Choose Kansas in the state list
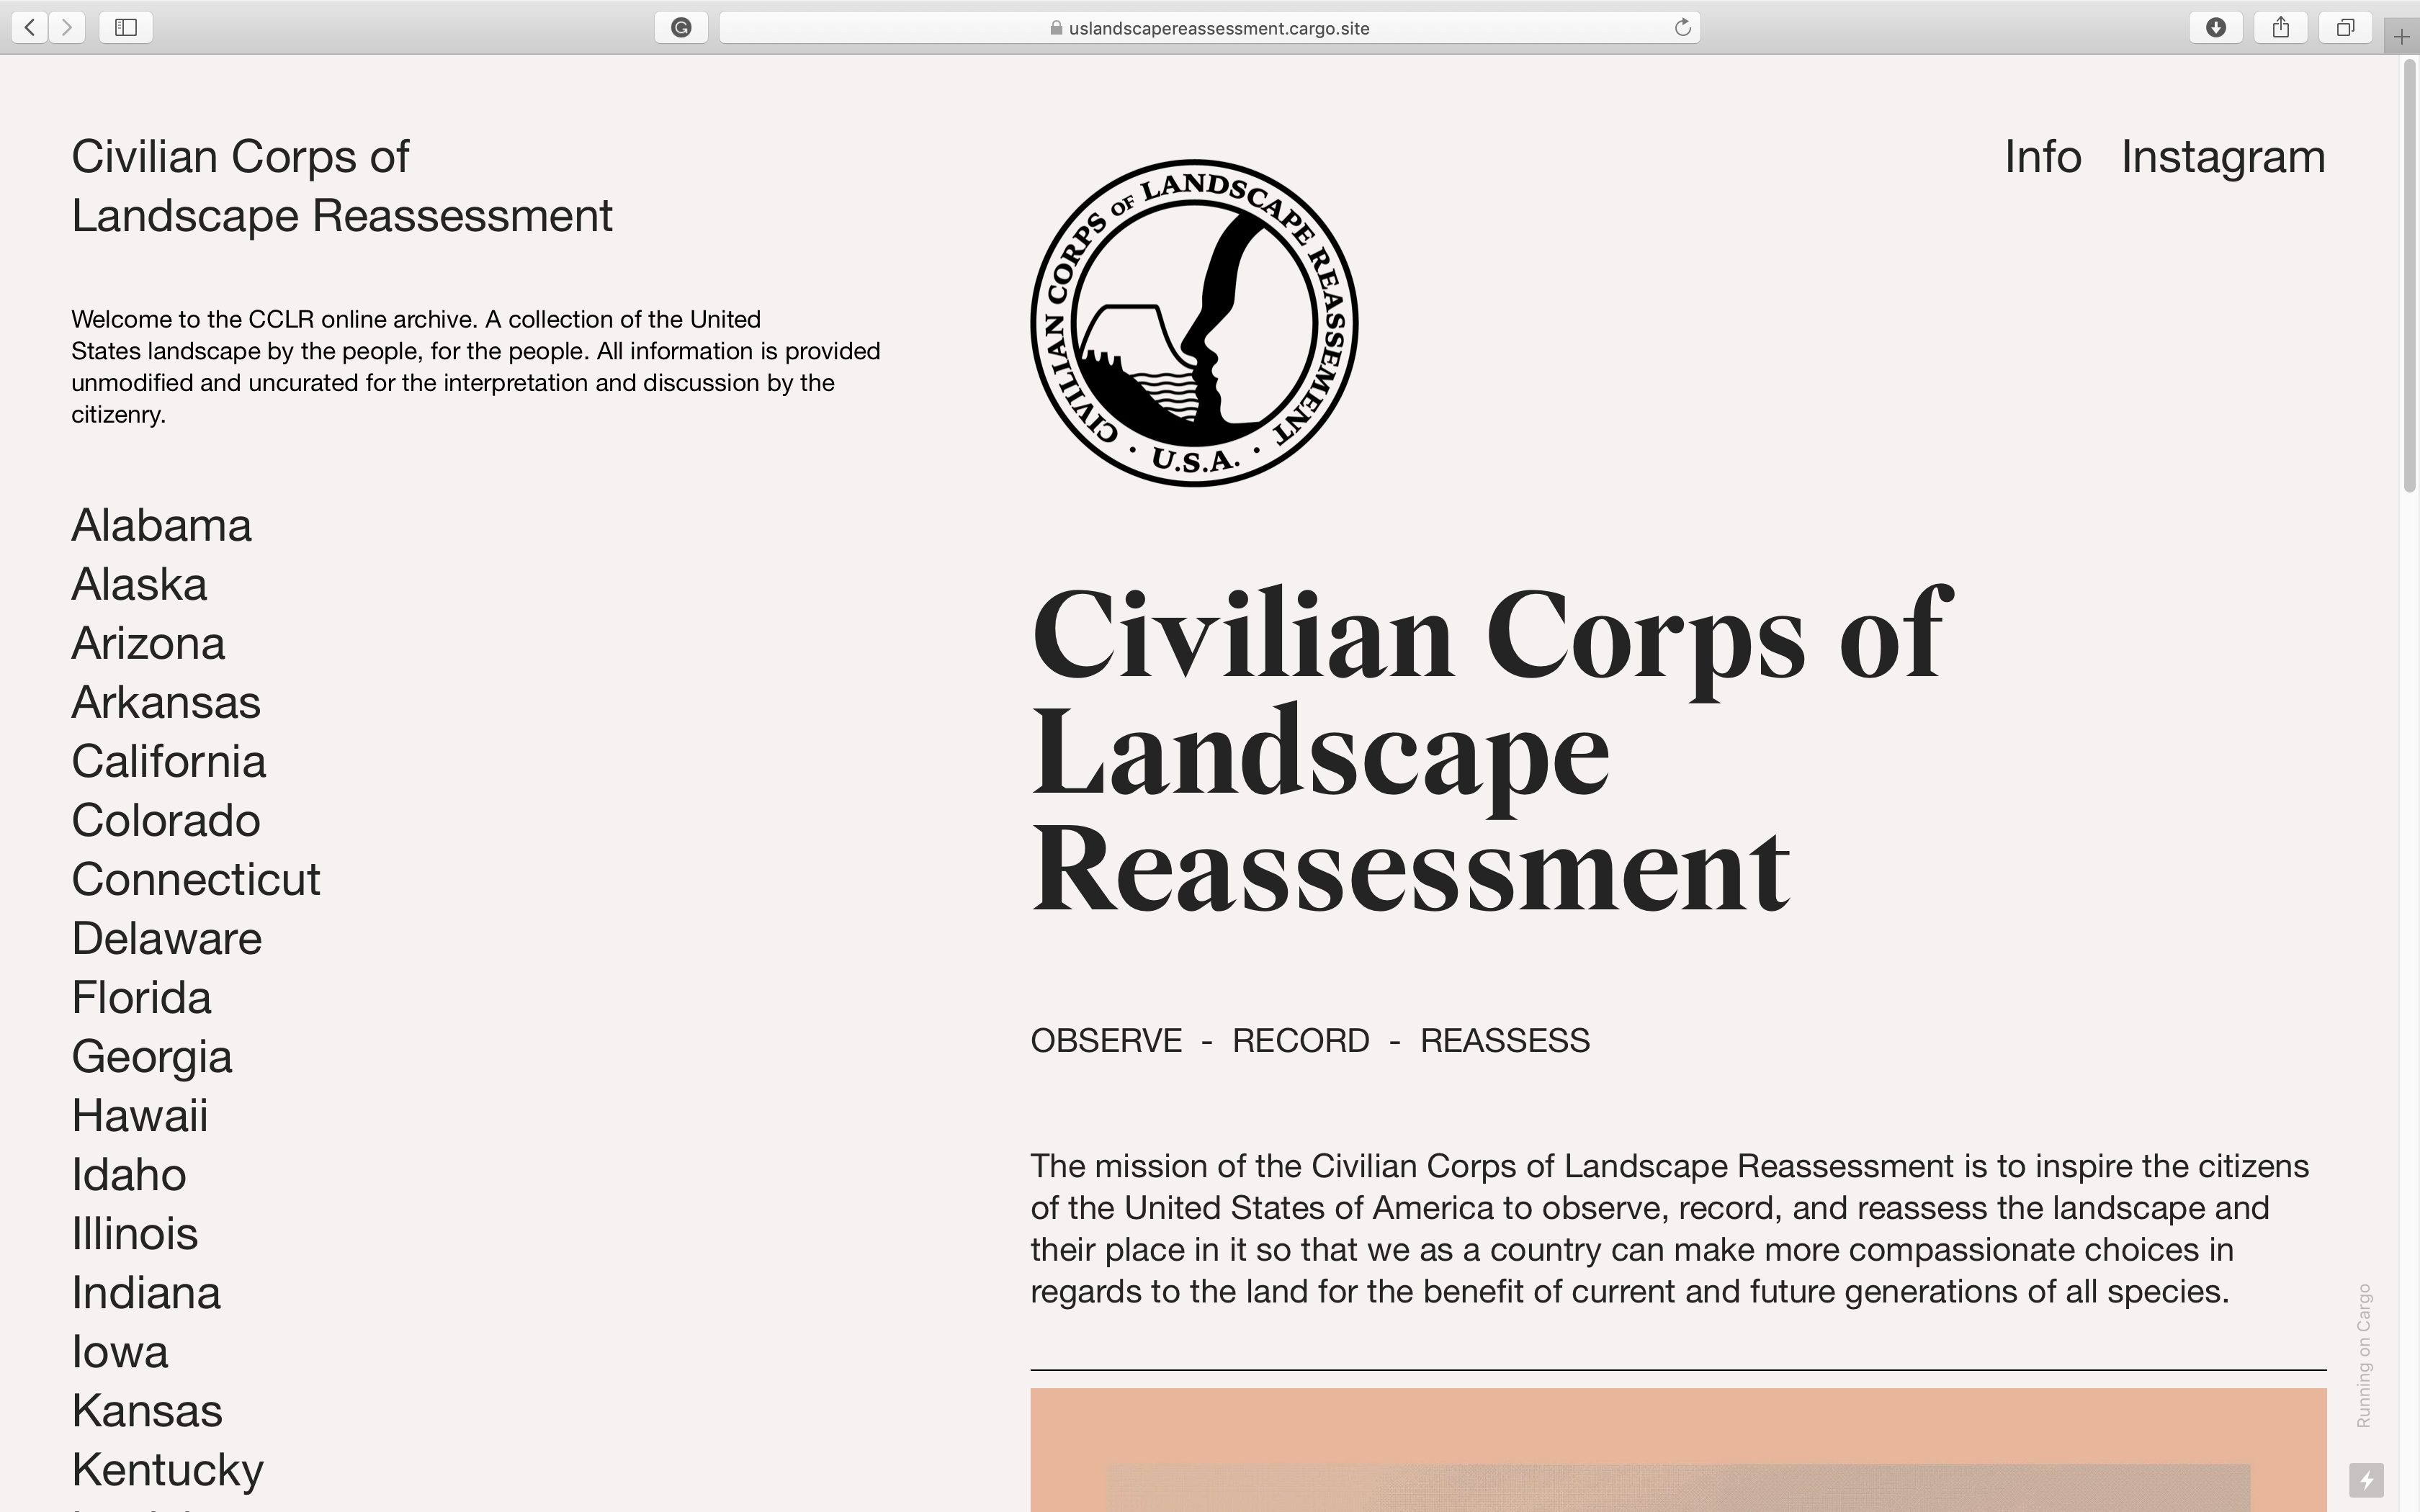The width and height of the screenshot is (2420, 1512). point(147,1410)
